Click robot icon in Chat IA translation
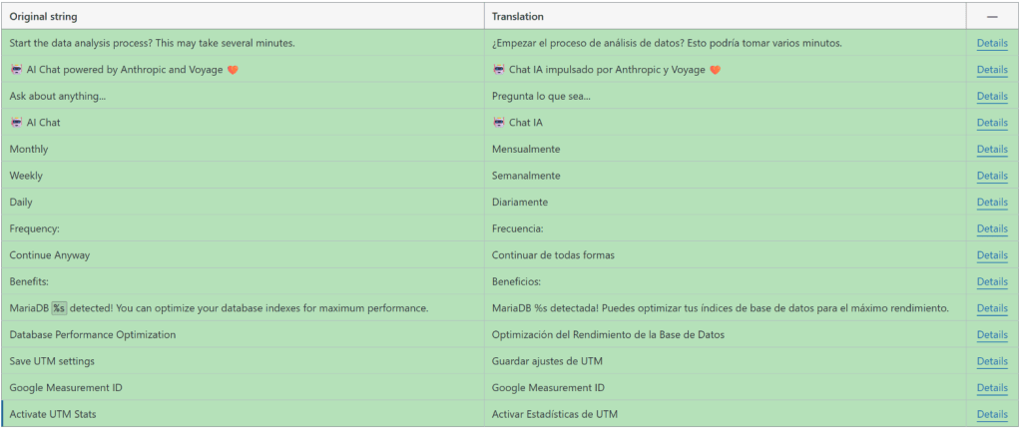 coord(499,122)
